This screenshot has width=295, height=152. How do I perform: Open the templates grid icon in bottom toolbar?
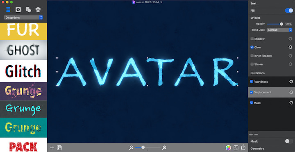(59, 148)
